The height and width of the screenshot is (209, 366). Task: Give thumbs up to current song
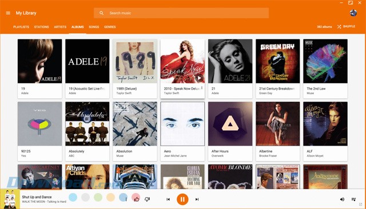(137, 199)
